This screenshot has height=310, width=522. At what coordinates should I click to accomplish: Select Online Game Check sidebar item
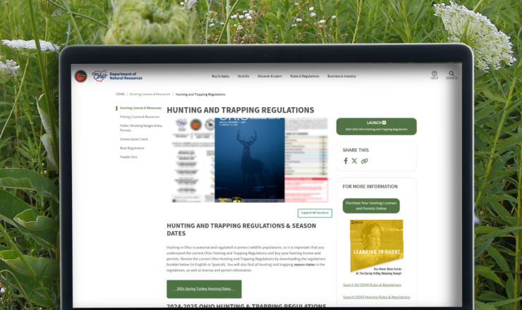(134, 139)
